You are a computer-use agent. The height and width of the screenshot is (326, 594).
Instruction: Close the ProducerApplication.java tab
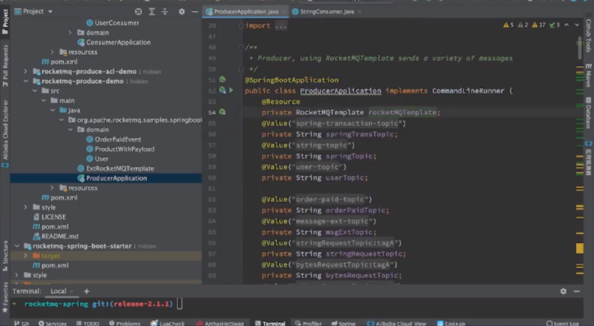[x=284, y=12]
